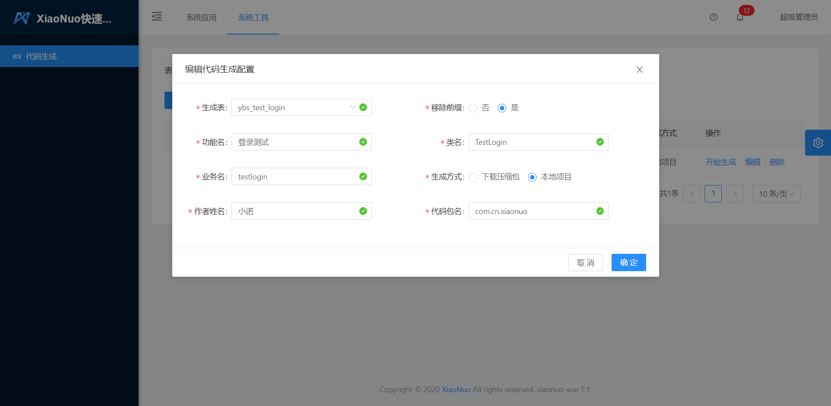Viewport: 831px width, 406px height.
Task: Open the settings gear drawer
Action: 818,143
